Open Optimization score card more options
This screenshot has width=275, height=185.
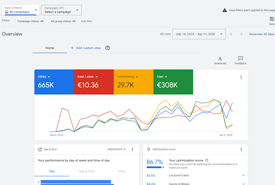coord(241,149)
